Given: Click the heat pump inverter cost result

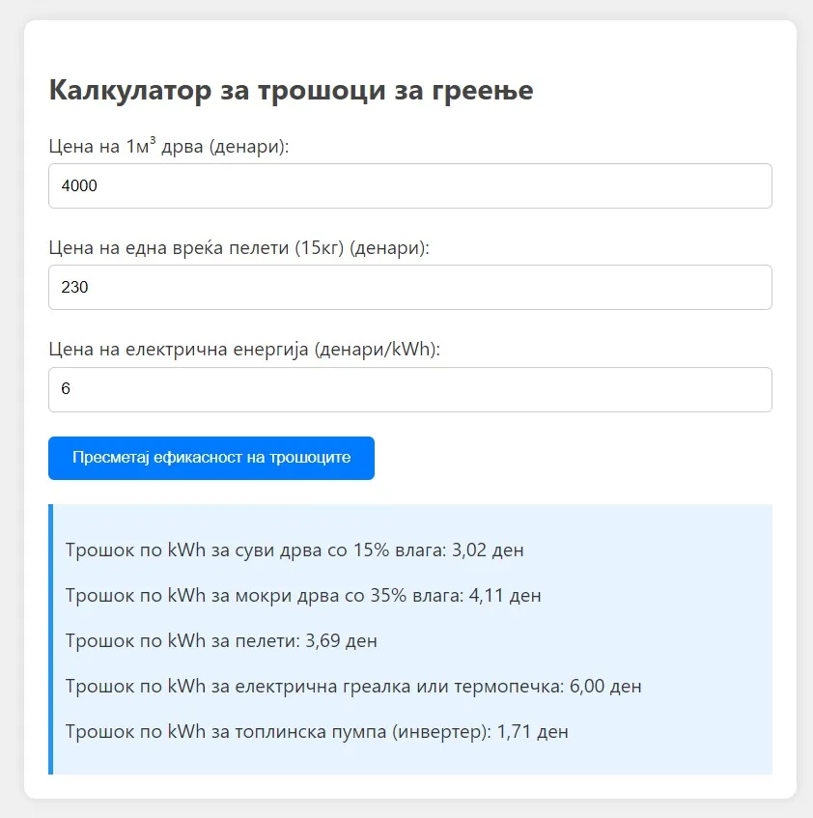Looking at the screenshot, I should (x=317, y=731).
